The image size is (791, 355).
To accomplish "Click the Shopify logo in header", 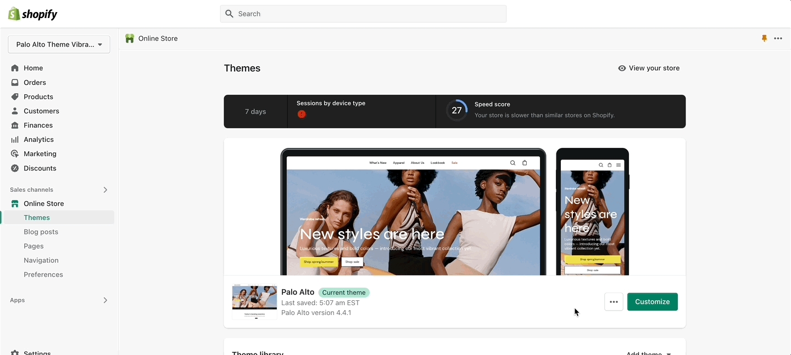I will point(33,14).
